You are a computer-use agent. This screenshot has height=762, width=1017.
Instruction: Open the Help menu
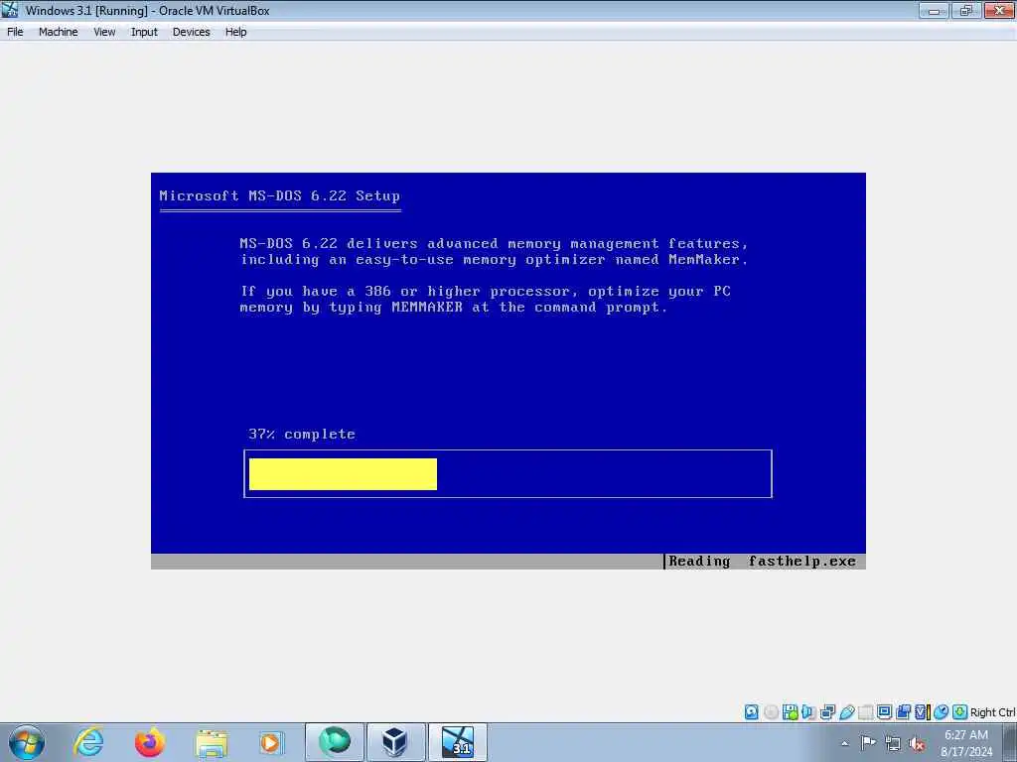pos(236,32)
